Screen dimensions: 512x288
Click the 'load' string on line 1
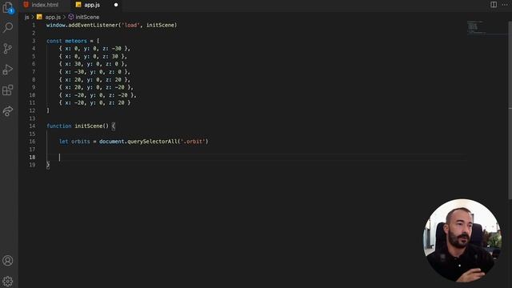coord(130,25)
